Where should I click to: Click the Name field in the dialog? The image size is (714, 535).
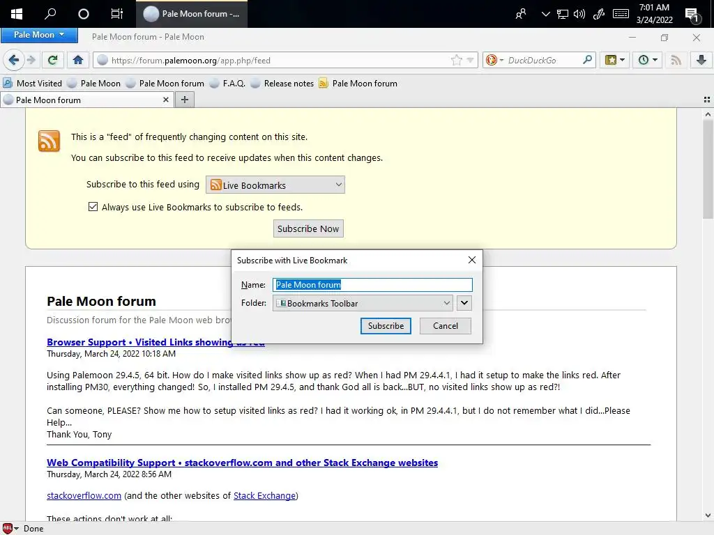[x=372, y=285]
